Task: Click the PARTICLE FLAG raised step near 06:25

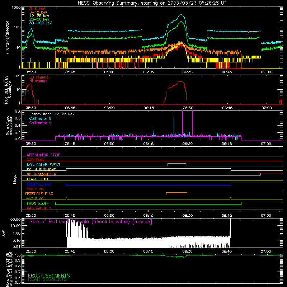Action: [x=177, y=193]
